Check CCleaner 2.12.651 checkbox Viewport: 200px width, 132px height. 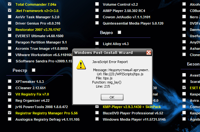click(x=9, y=88)
